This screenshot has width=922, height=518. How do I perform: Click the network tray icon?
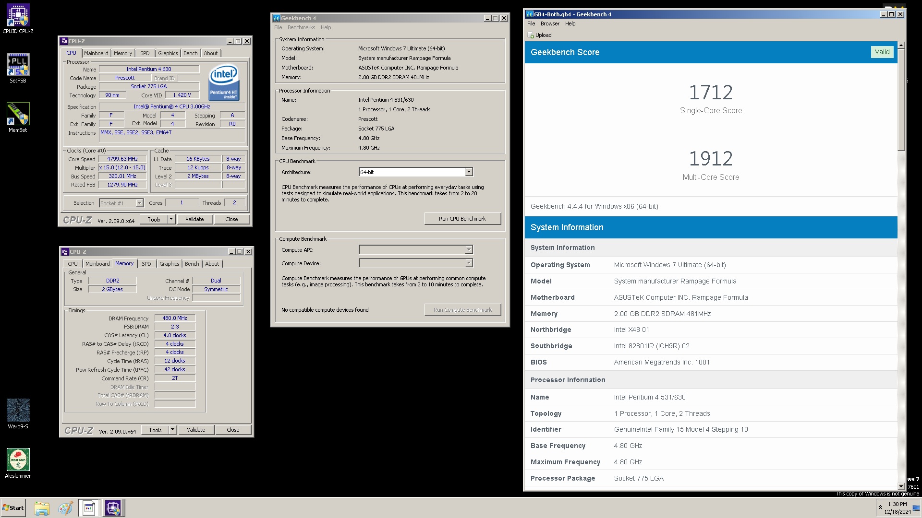[916, 508]
